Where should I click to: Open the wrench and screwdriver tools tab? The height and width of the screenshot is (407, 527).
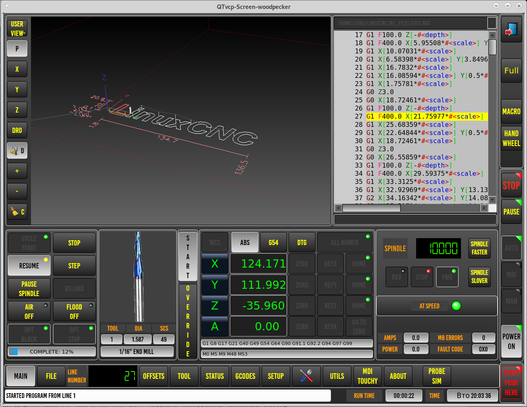point(306,376)
